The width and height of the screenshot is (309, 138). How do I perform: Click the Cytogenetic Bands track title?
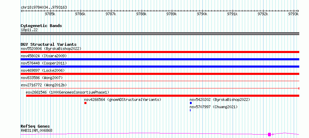(x=41, y=26)
